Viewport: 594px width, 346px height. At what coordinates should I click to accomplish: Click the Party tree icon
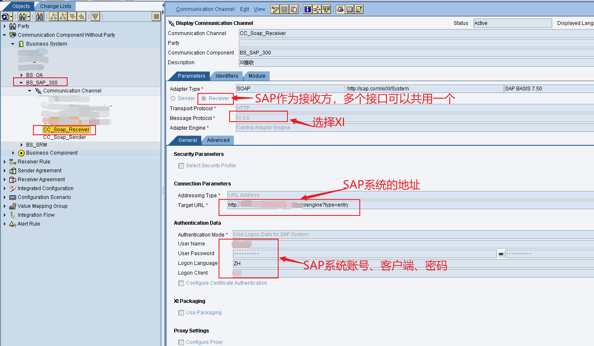tap(13, 26)
